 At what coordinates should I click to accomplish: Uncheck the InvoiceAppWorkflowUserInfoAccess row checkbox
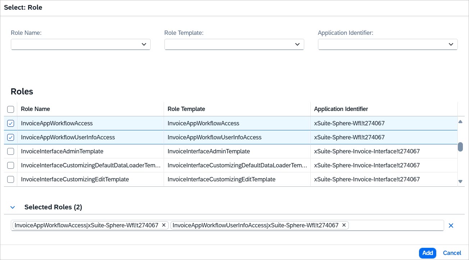click(x=11, y=138)
